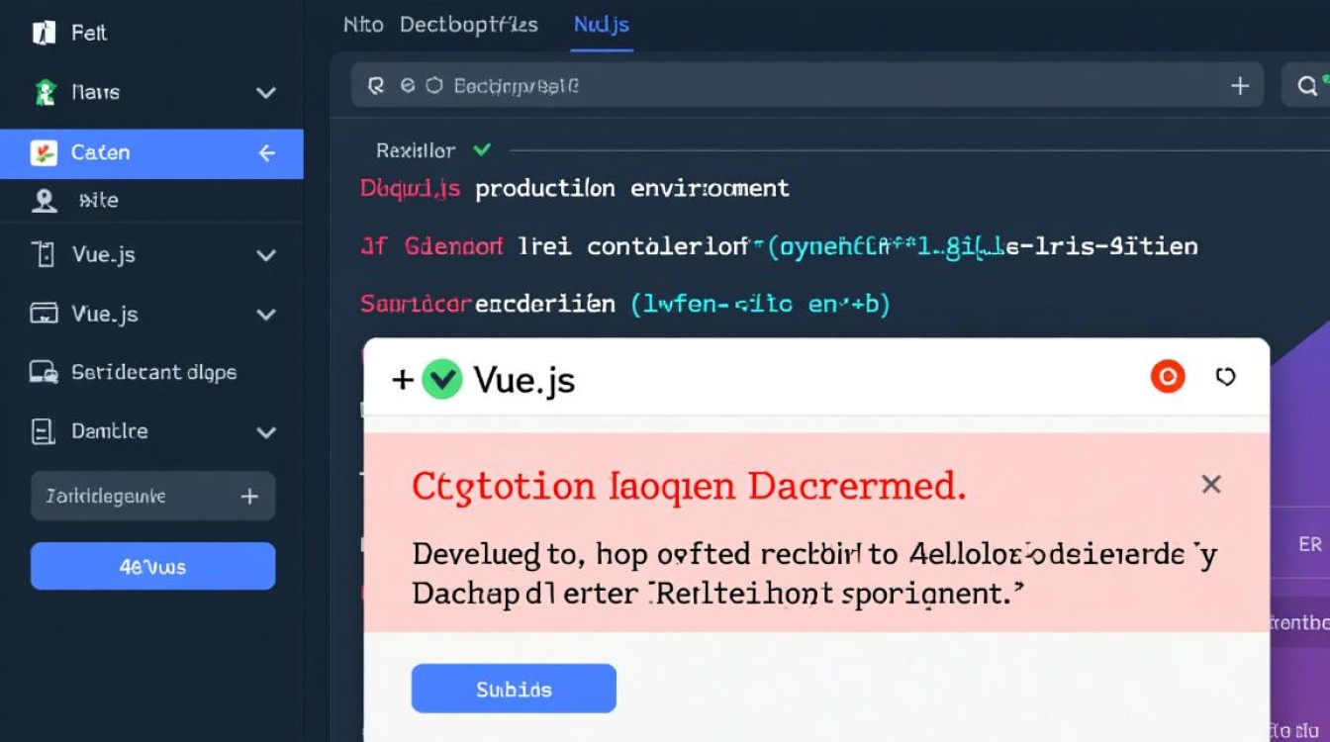The image size is (1330, 742).
Task: Click the green Vue.js checkmark badge
Action: point(441,379)
